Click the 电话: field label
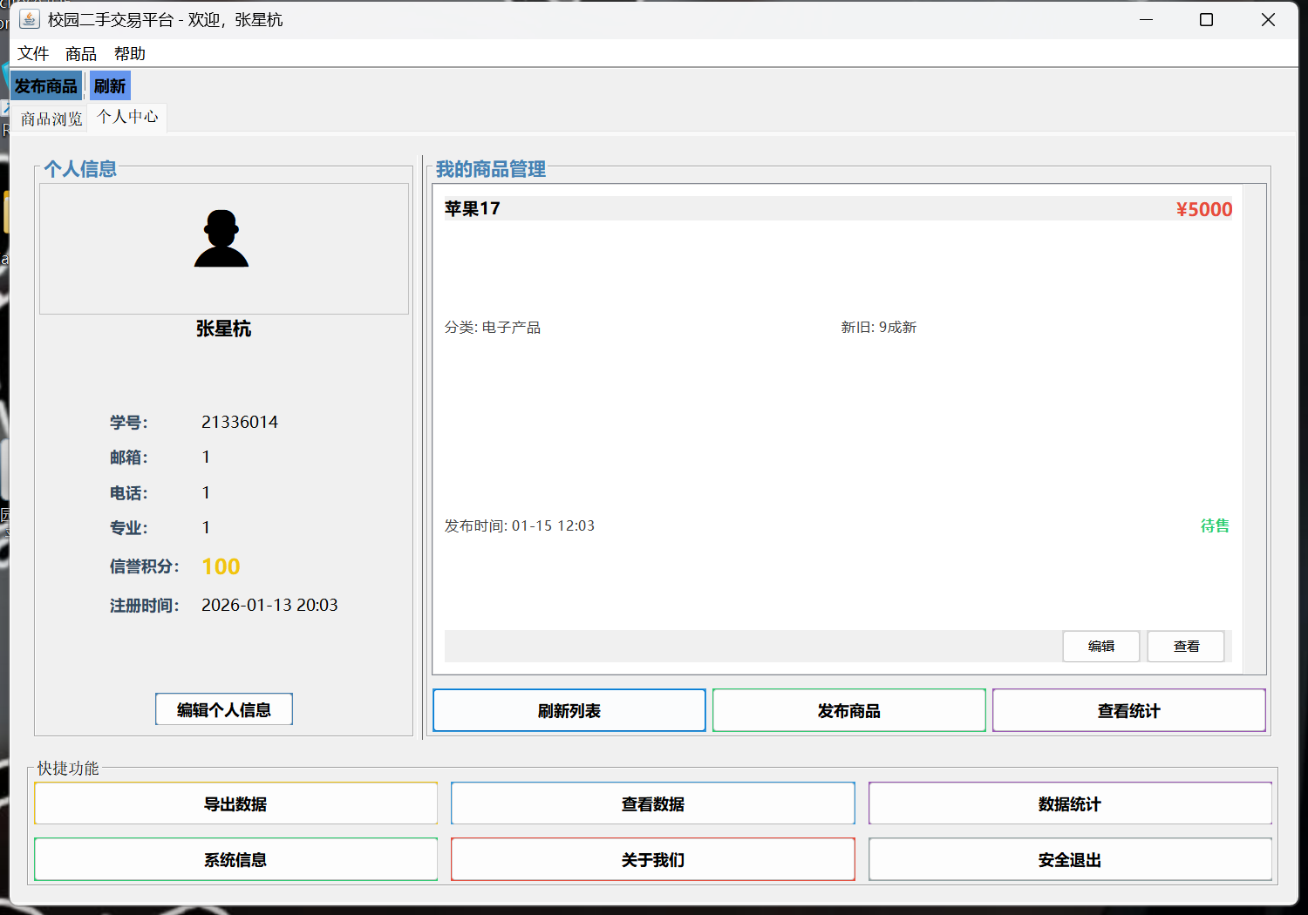 point(129,493)
